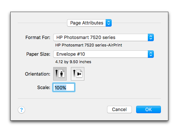
Task: Click the Scale 100% input field
Action: point(64,88)
